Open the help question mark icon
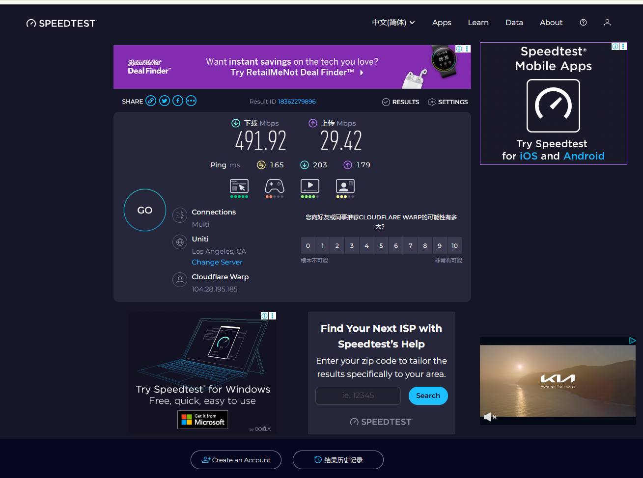The height and width of the screenshot is (478, 643). pos(583,23)
